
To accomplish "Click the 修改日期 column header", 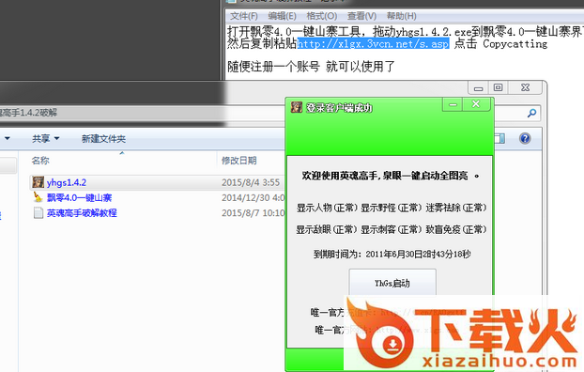I will 238,161.
